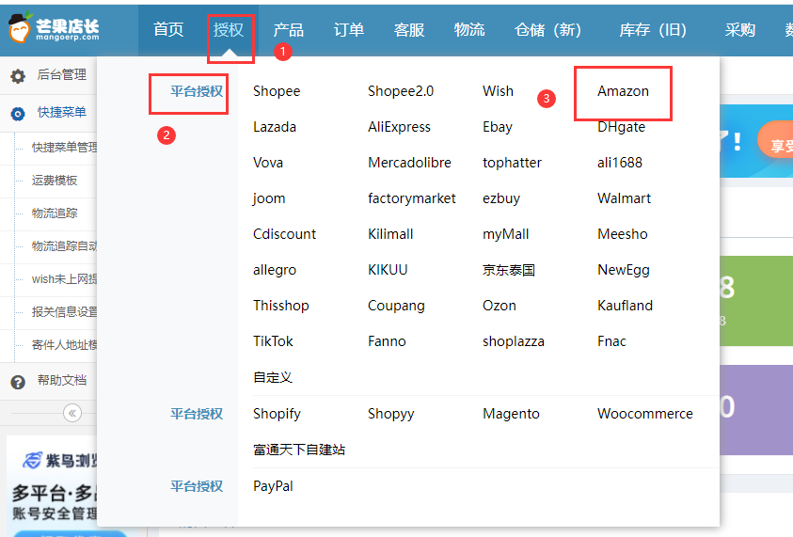Click Kaufland entry

pyautogui.click(x=626, y=306)
